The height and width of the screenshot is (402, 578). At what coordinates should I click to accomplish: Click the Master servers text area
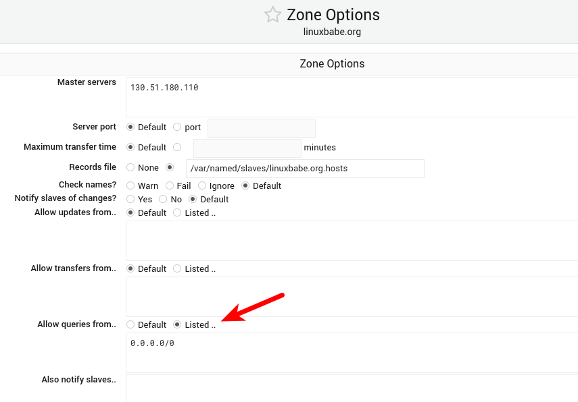pyautogui.click(x=352, y=97)
